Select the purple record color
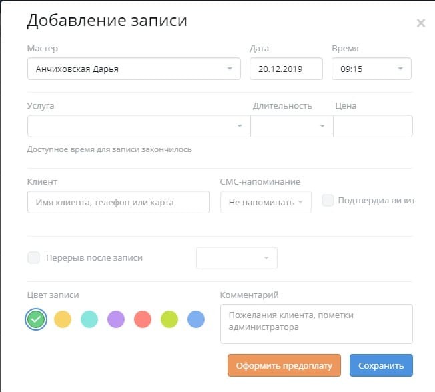 (x=116, y=319)
